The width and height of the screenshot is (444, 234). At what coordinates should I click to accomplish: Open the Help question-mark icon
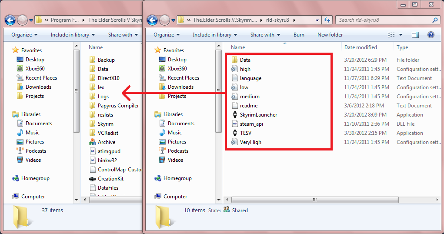pyautogui.click(x=431, y=35)
